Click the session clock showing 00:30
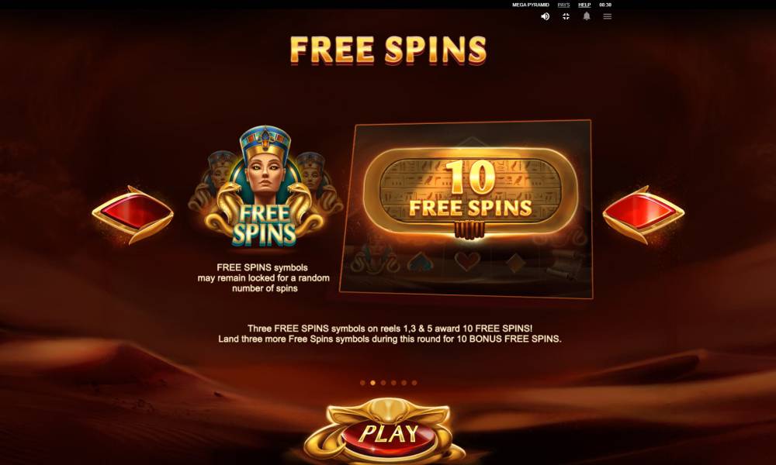Viewport: 776px width, 465px height. (x=605, y=5)
